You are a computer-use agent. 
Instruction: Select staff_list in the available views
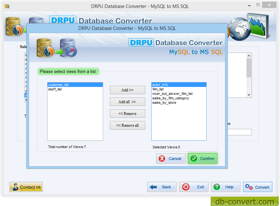(75, 89)
